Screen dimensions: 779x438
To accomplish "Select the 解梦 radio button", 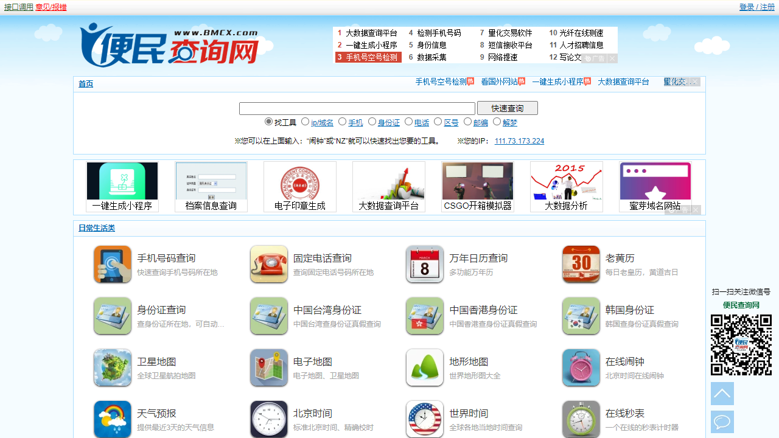I will pos(497,122).
